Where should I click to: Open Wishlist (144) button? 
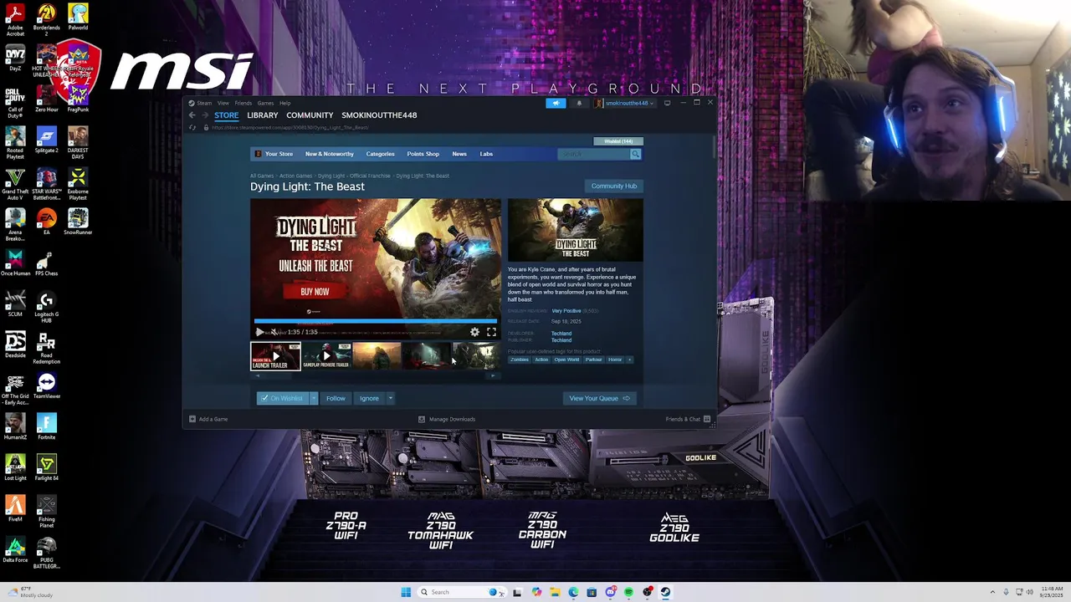[618, 141]
